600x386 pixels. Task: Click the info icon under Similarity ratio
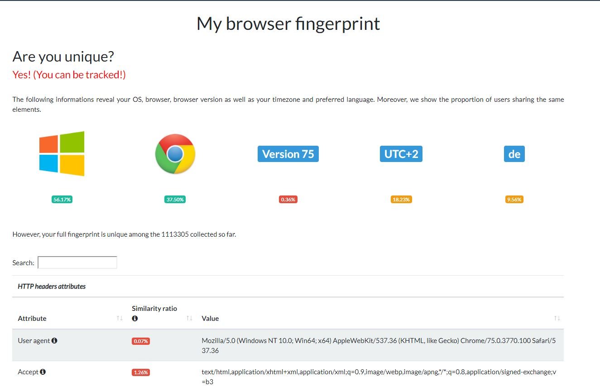coord(134,318)
